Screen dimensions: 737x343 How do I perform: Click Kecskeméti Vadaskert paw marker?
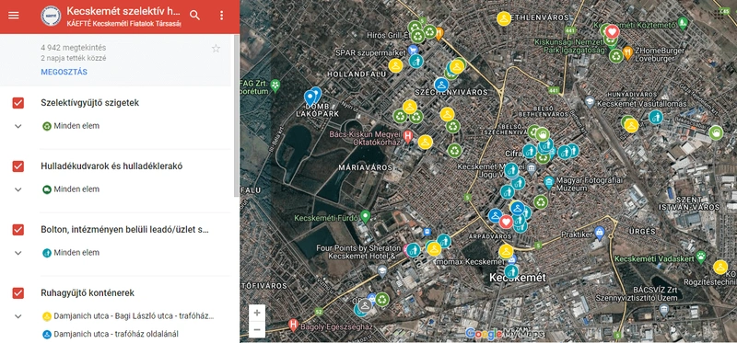coord(701,257)
